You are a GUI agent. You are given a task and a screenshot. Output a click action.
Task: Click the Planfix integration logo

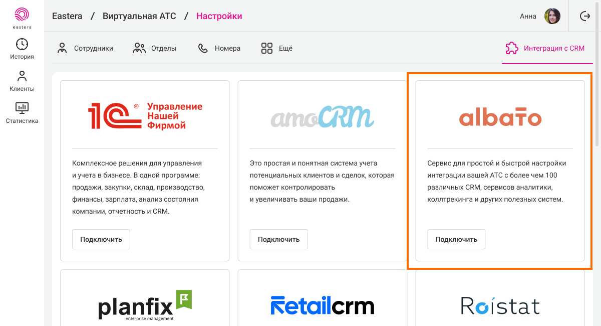(145, 305)
